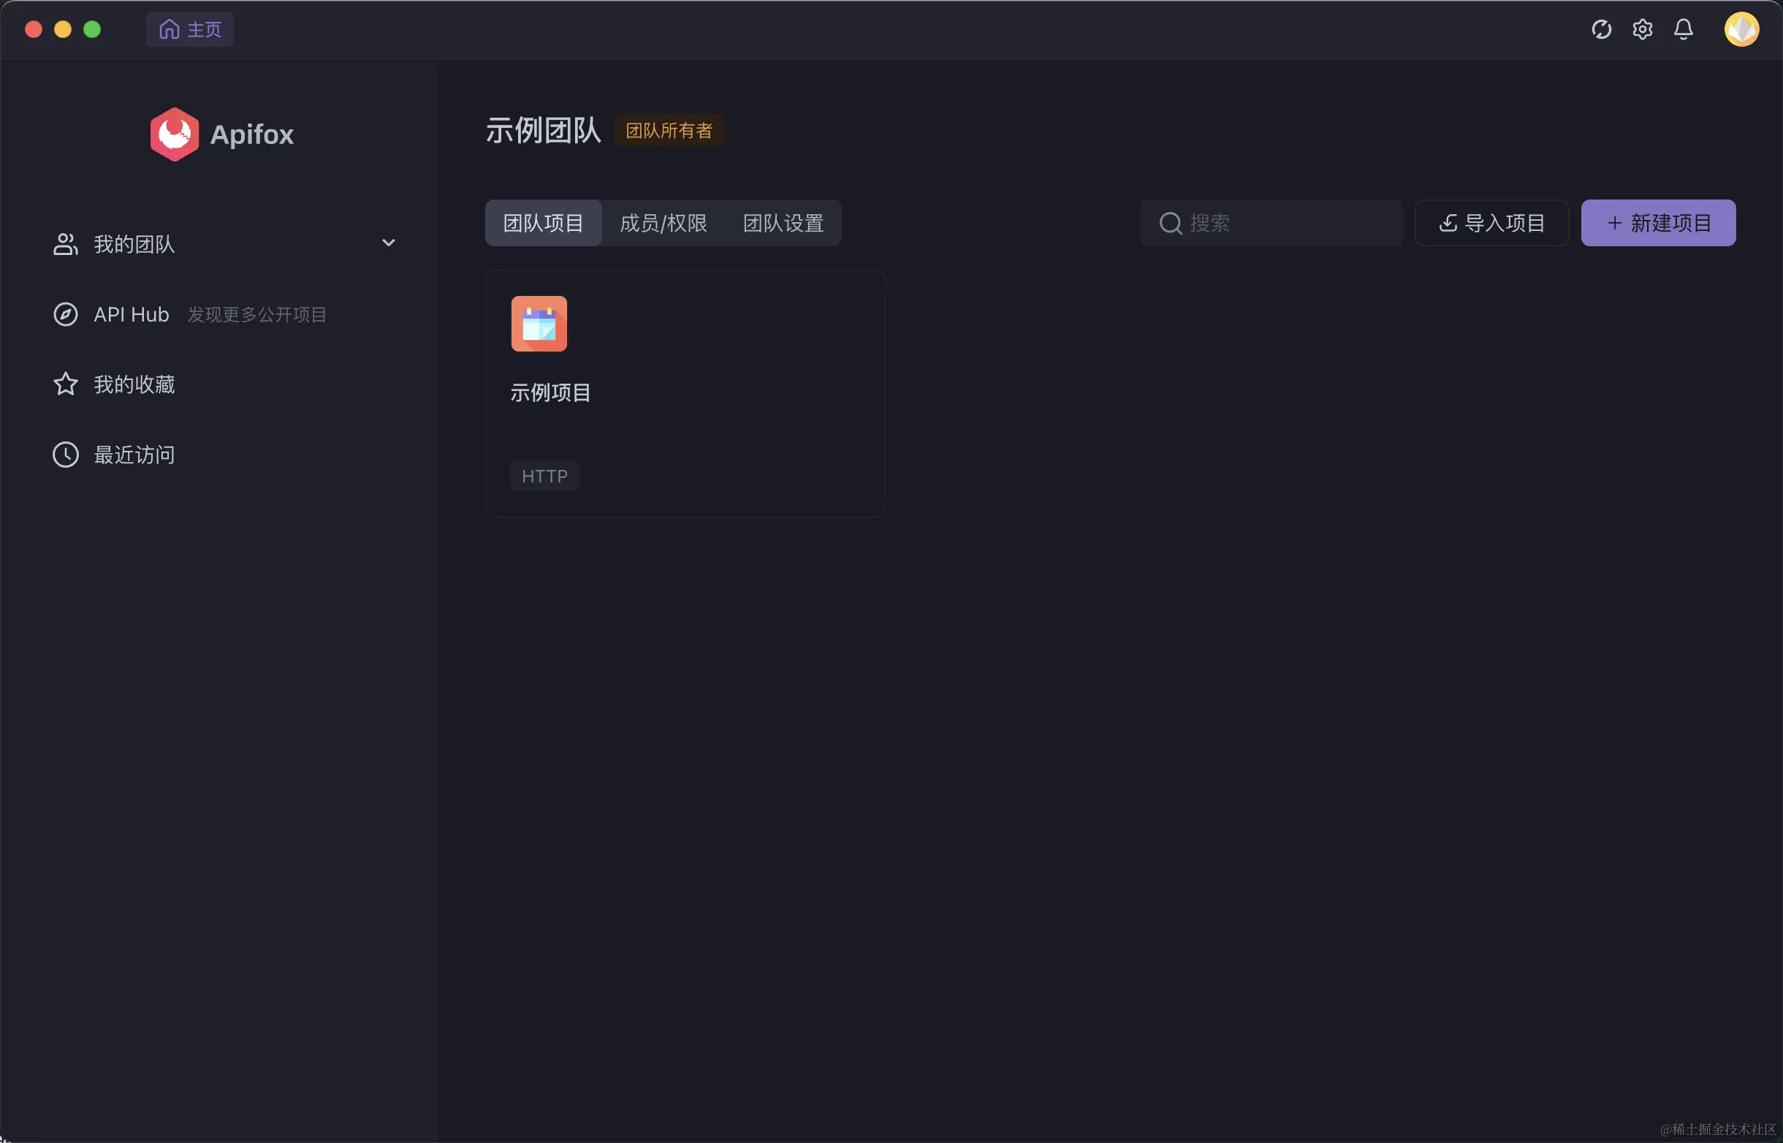1783x1143 pixels.
Task: Expand 我的团队 chevron in the sidebar
Action: 388,243
